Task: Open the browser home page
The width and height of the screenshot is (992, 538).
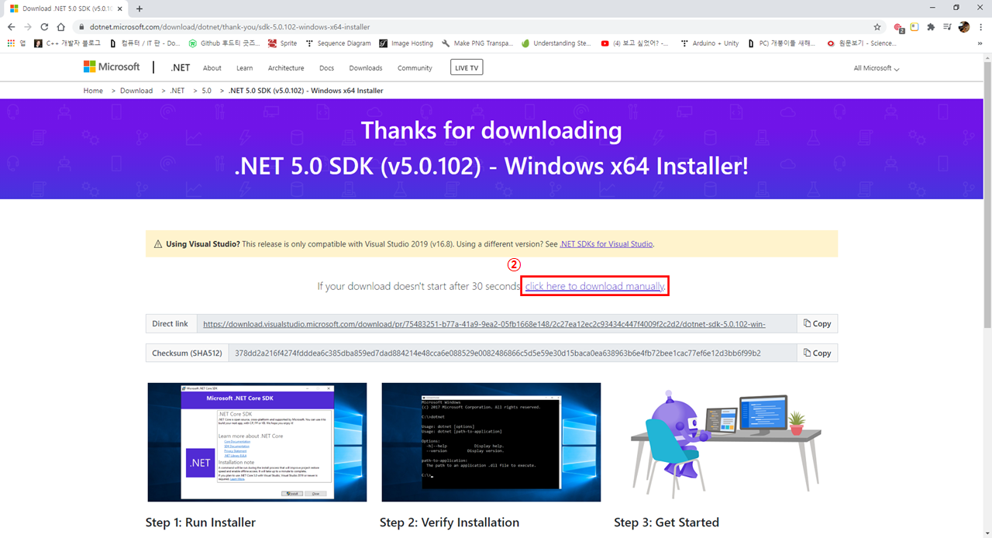Action: point(60,26)
